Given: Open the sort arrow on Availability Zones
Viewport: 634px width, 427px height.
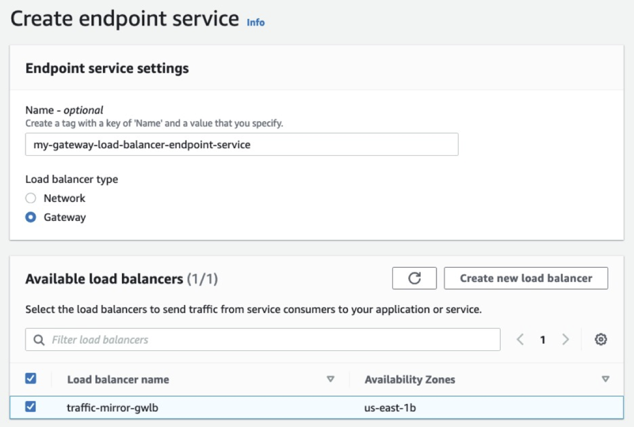Looking at the screenshot, I should click(x=606, y=379).
